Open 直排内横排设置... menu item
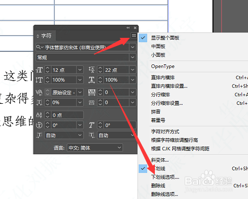Screen dimensions: 248x199 point(169,86)
